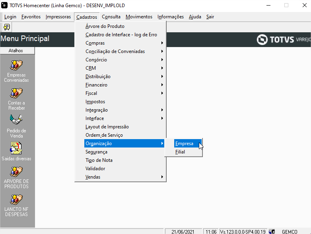The width and height of the screenshot is (311, 234).
Task: Open the Movimentos menu
Action: click(x=139, y=17)
